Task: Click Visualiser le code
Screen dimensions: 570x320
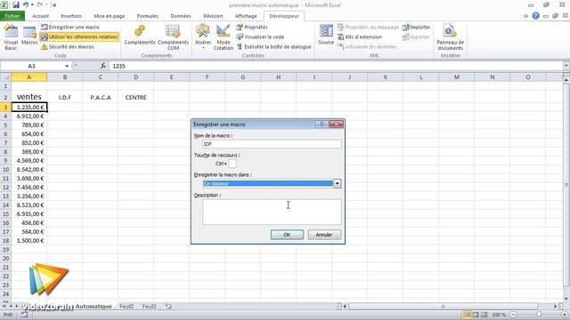Action: pos(260,37)
